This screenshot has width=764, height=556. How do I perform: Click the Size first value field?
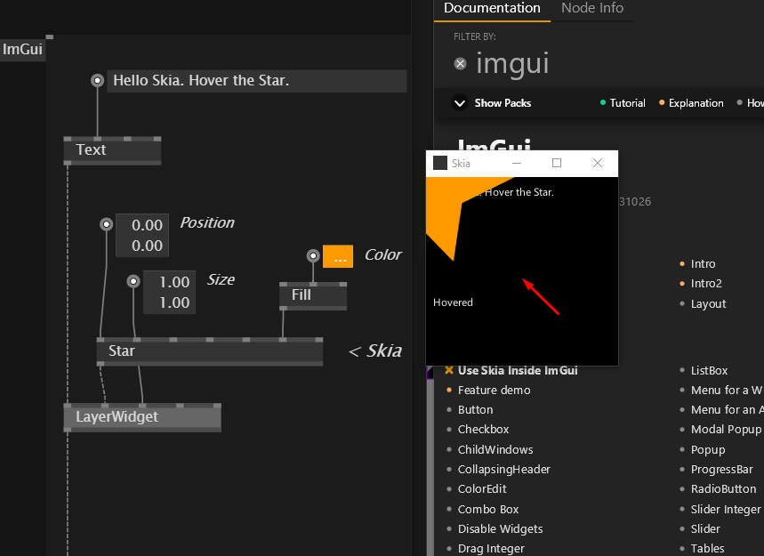[x=170, y=282]
